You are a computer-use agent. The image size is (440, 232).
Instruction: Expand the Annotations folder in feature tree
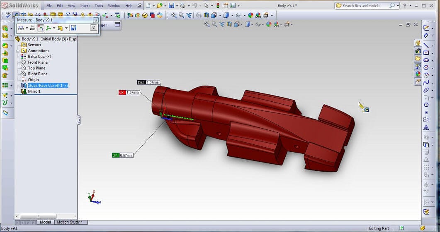pyautogui.click(x=18, y=51)
